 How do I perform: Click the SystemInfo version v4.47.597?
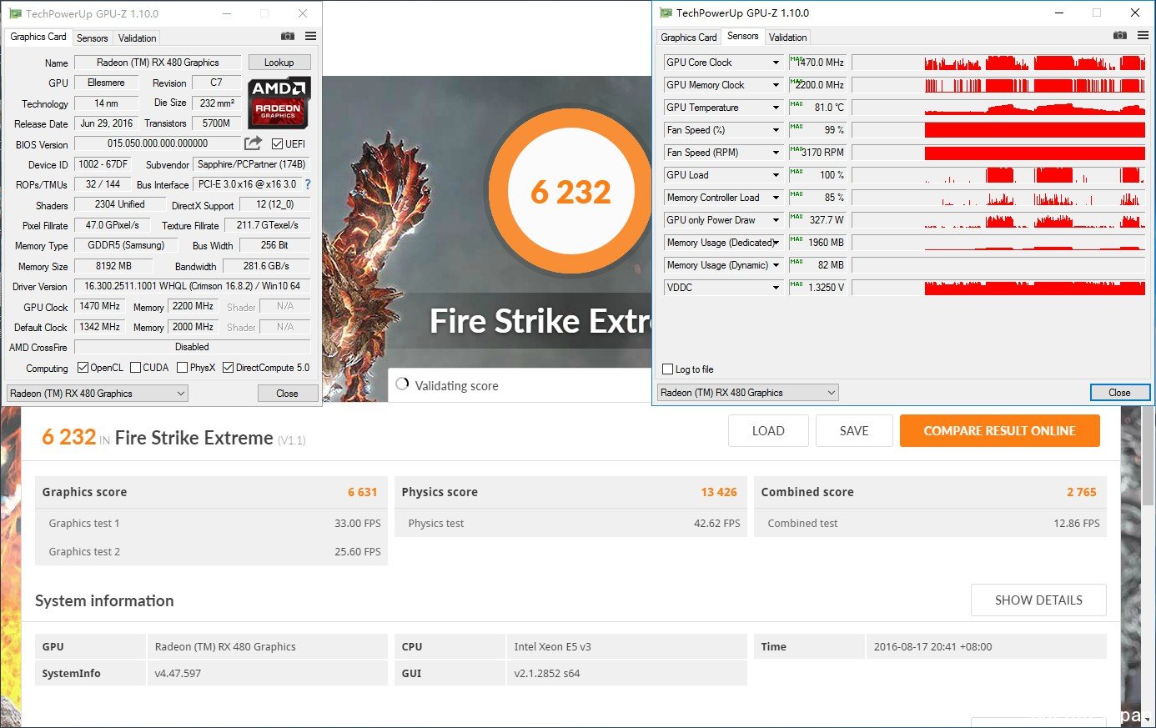click(x=178, y=673)
